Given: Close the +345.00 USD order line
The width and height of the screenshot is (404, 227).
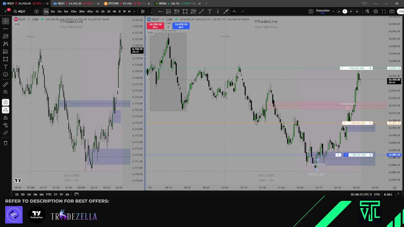Looking at the screenshot, I should click(x=370, y=123).
